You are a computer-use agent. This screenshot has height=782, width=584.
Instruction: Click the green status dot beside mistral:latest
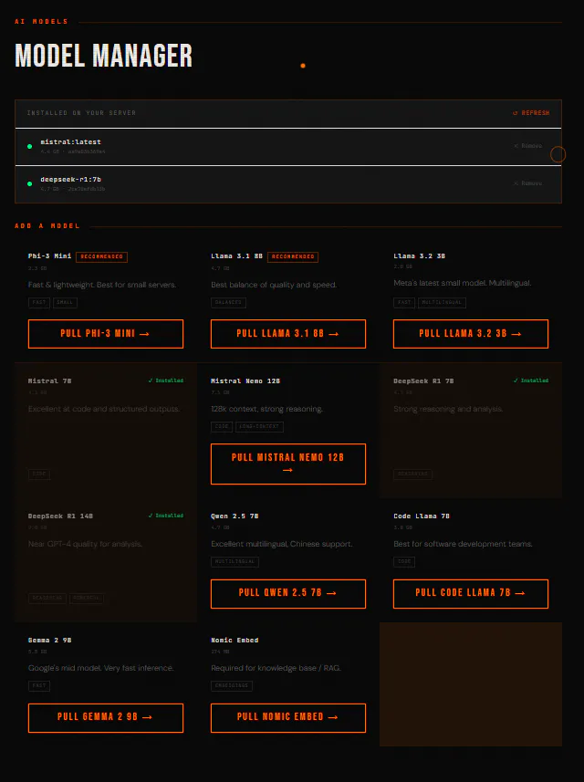[x=29, y=146]
